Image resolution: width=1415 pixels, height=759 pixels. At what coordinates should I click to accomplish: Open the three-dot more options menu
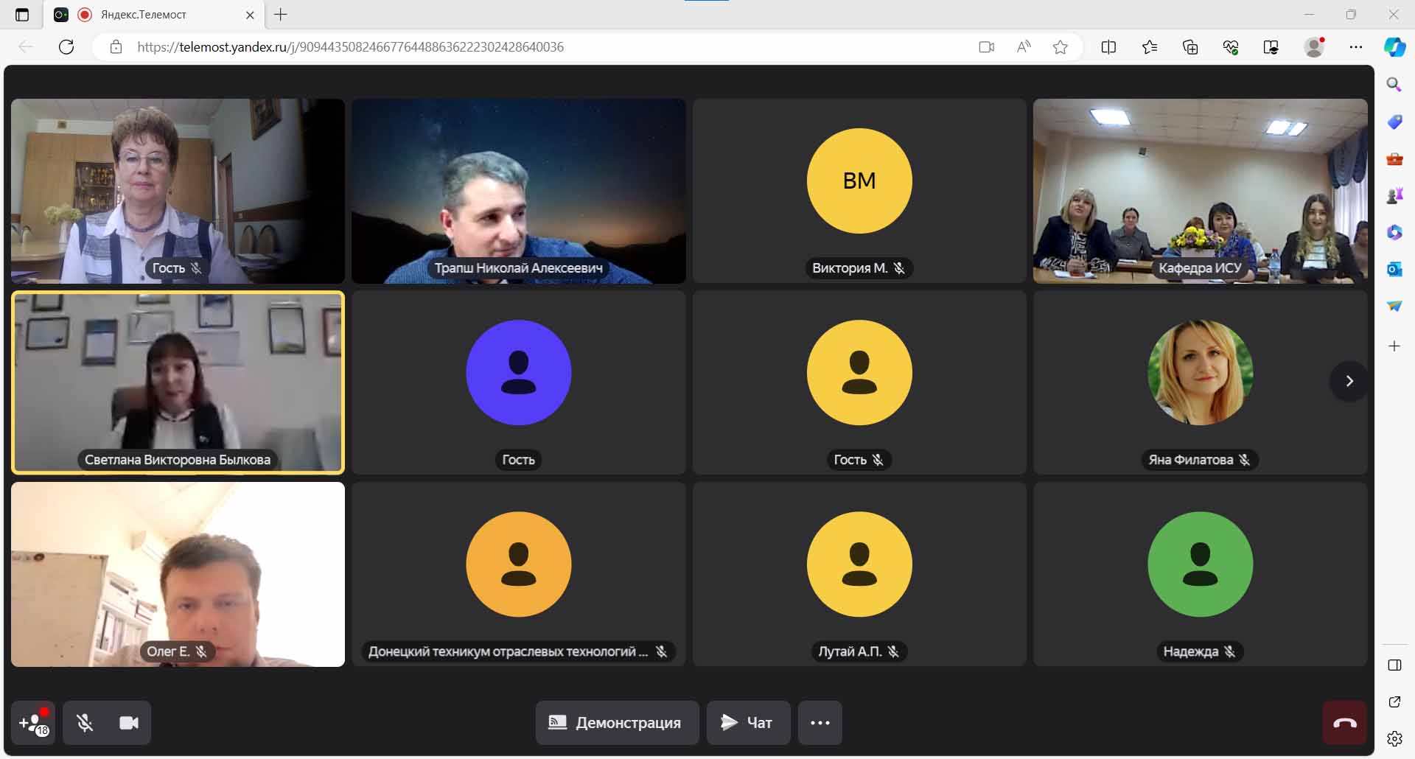pos(820,723)
